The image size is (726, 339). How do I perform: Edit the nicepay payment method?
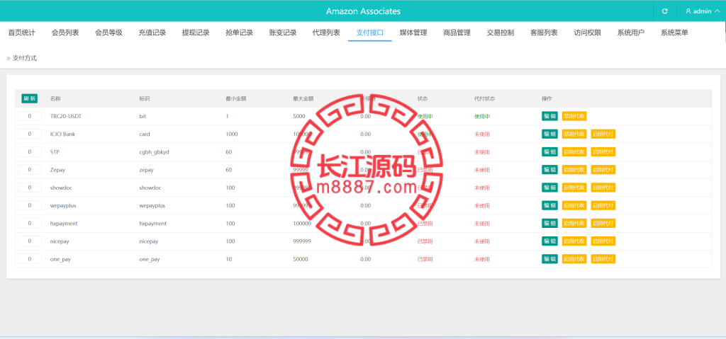[549, 241]
